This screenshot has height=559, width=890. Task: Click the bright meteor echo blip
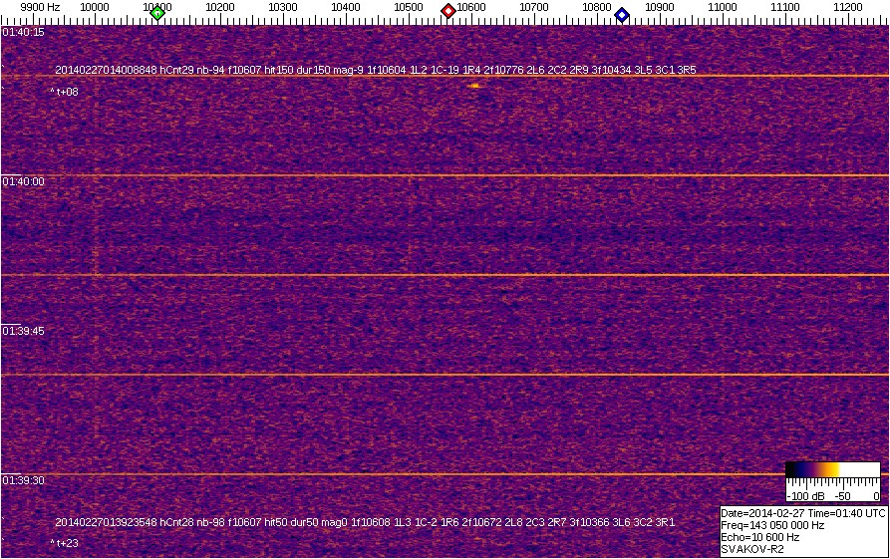(x=474, y=86)
